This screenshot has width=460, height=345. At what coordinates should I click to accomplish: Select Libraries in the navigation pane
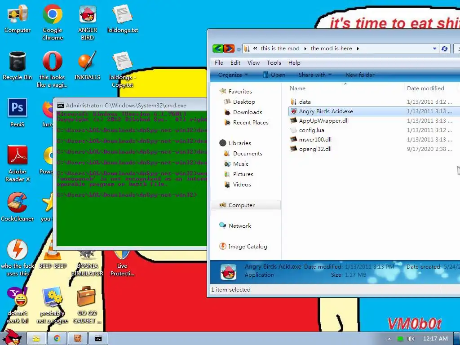pyautogui.click(x=235, y=143)
